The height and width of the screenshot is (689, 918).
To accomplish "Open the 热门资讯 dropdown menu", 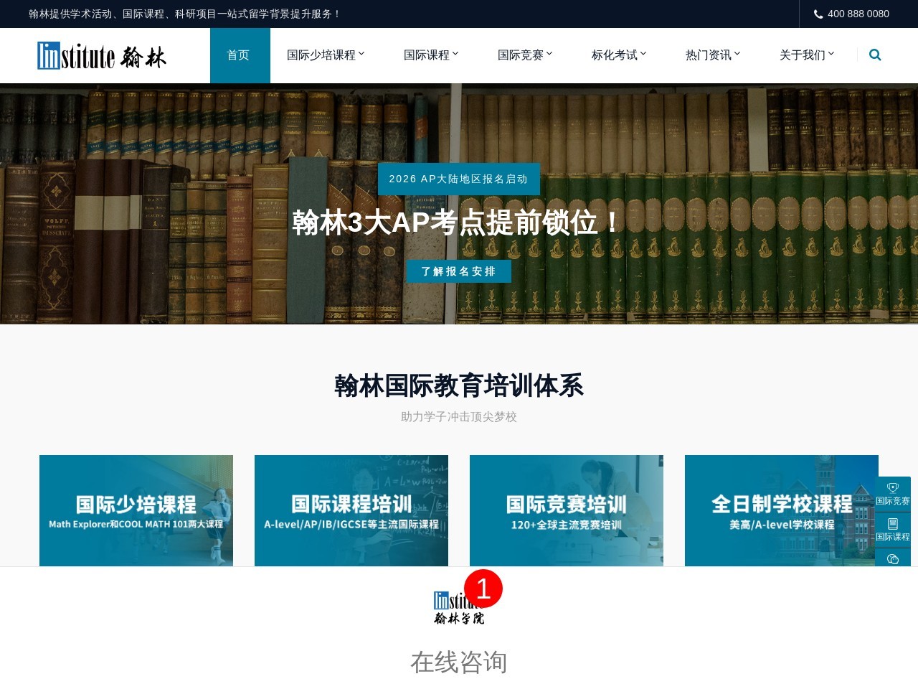I will [x=713, y=55].
